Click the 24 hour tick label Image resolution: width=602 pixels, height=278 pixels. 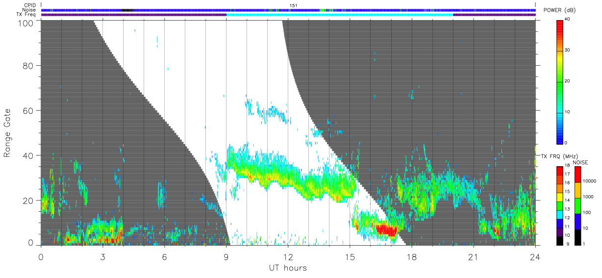tap(535, 256)
